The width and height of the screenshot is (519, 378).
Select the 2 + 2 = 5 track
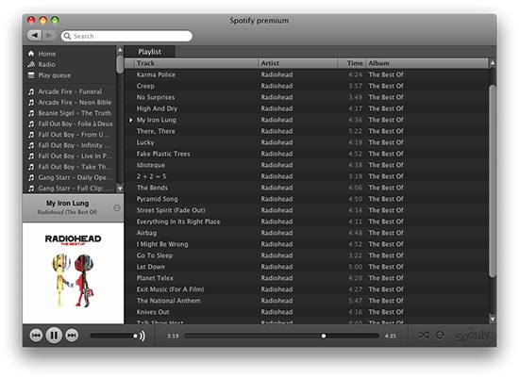307,176
